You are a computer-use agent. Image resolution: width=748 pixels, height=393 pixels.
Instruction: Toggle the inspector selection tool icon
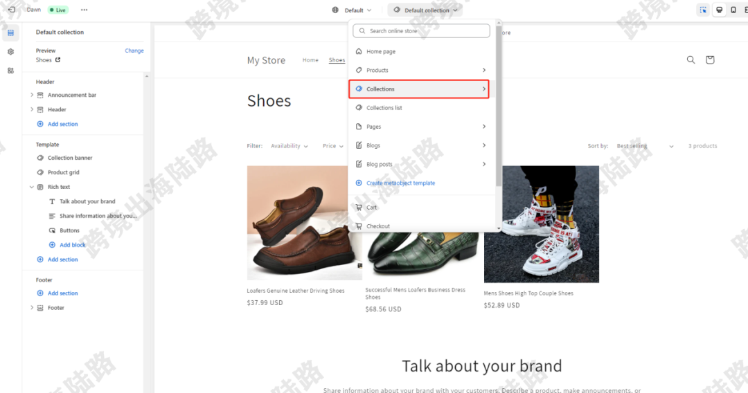703,10
